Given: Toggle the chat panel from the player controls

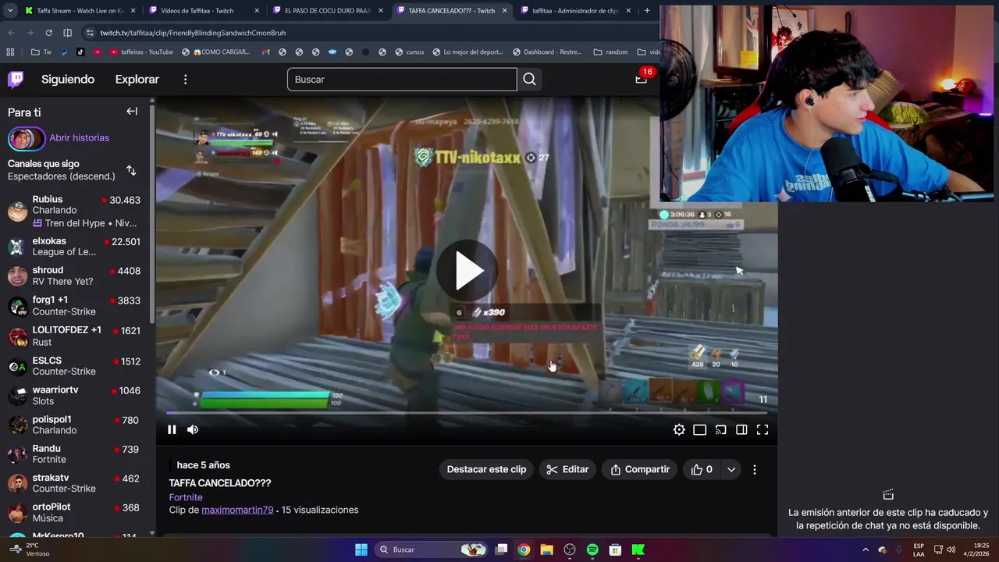Looking at the screenshot, I should [x=741, y=429].
